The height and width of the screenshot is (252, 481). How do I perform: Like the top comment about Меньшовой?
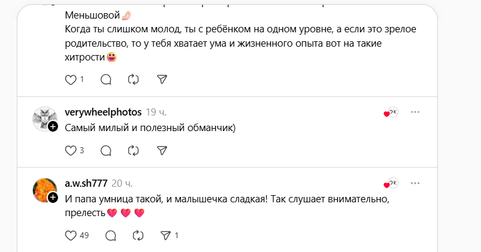[x=71, y=79]
